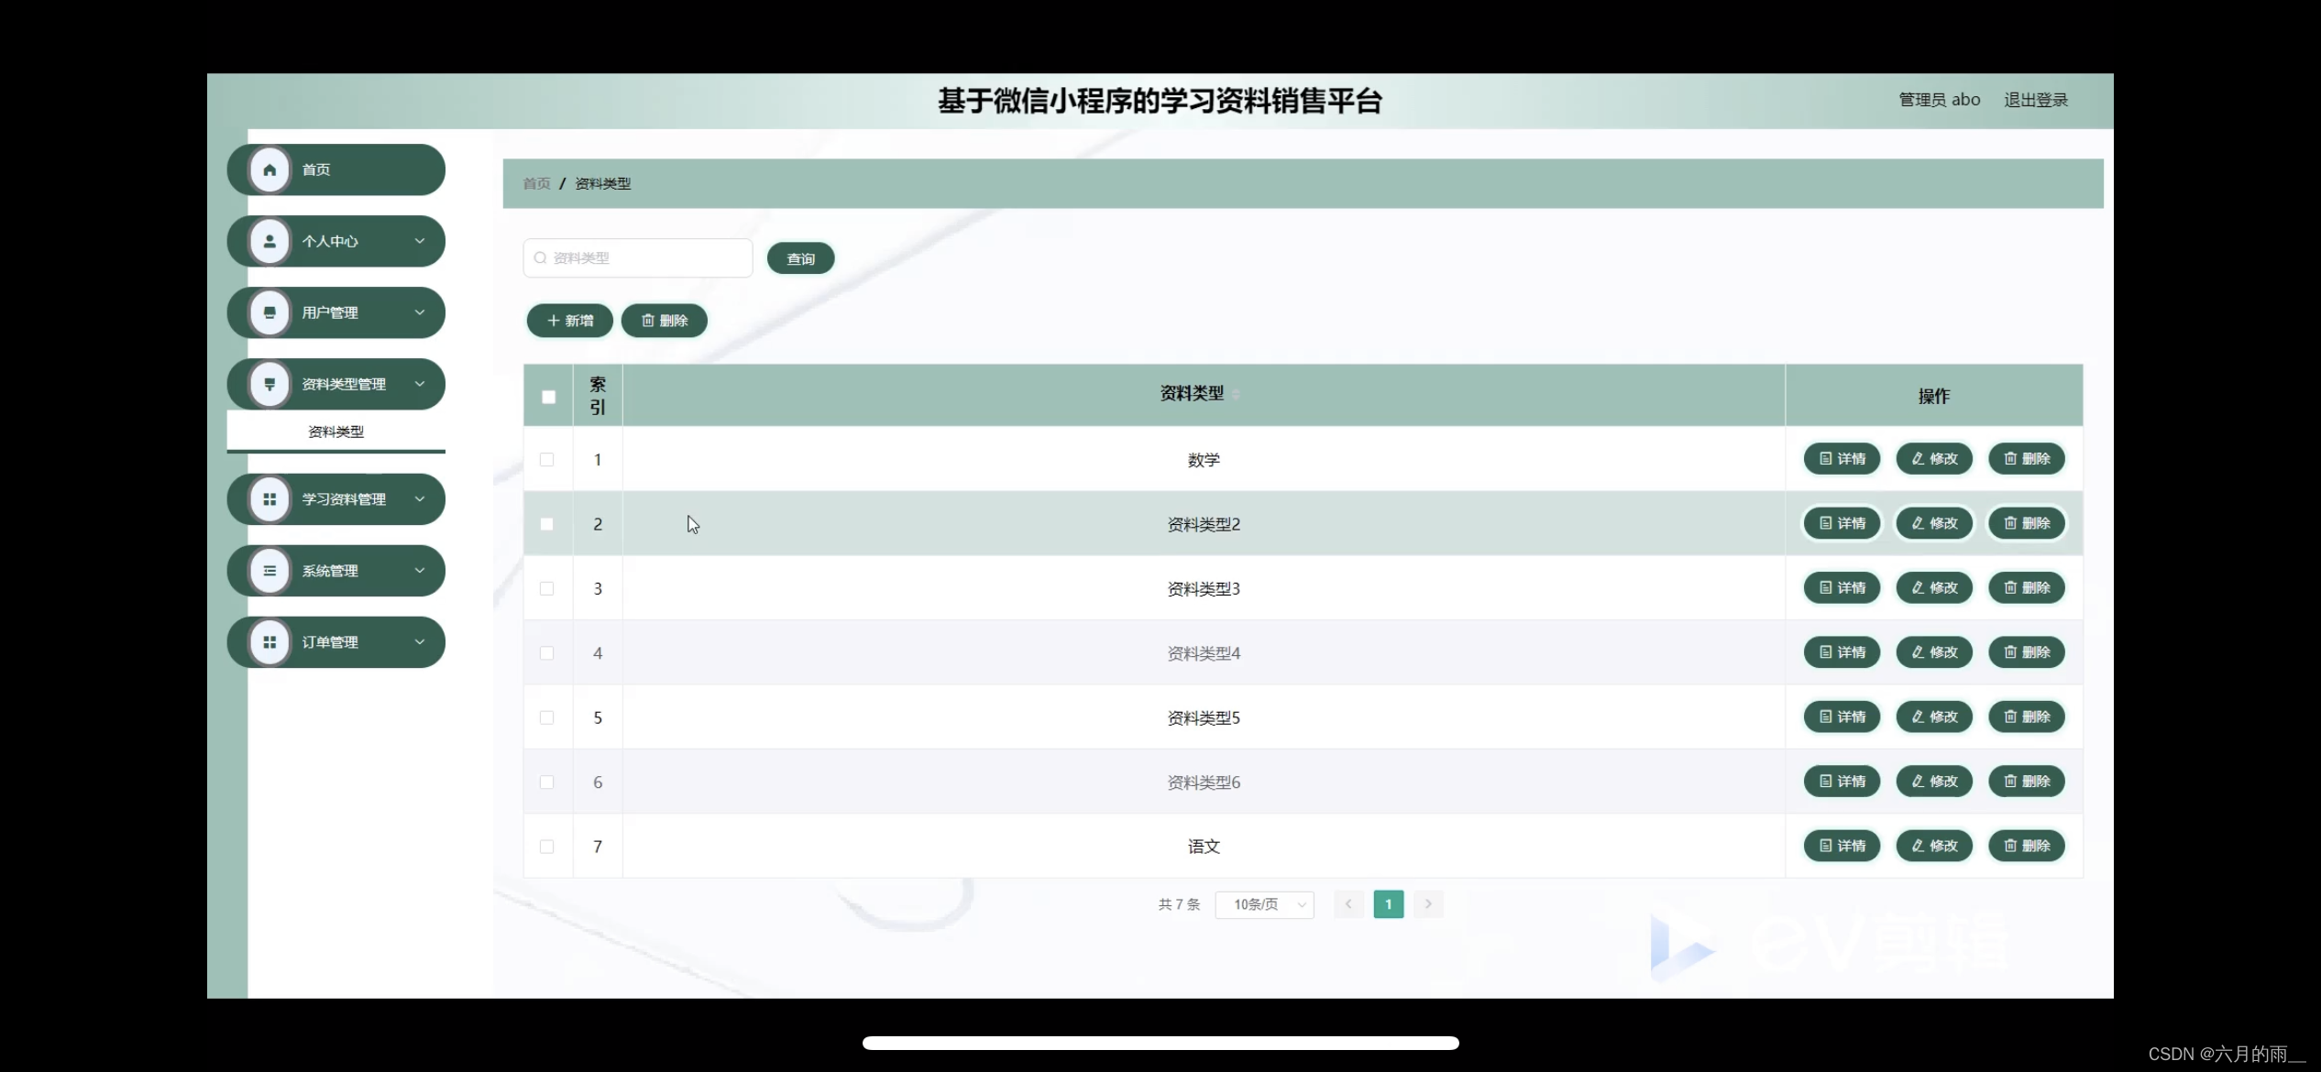This screenshot has width=2321, height=1072.
Task: Open the 10条/页 page size dropdown
Action: tap(1264, 904)
